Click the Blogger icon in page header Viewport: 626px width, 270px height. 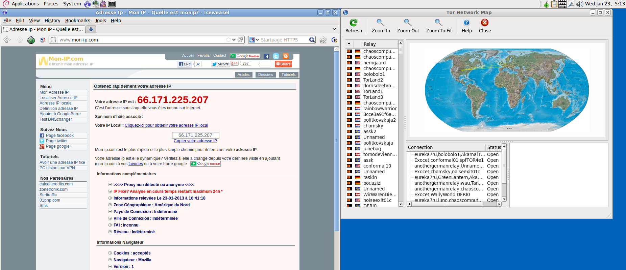(286, 56)
